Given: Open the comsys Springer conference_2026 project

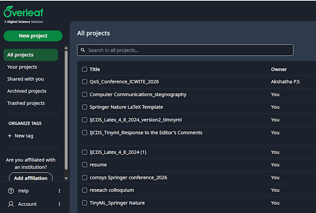Looking at the screenshot, I should click(x=128, y=177).
